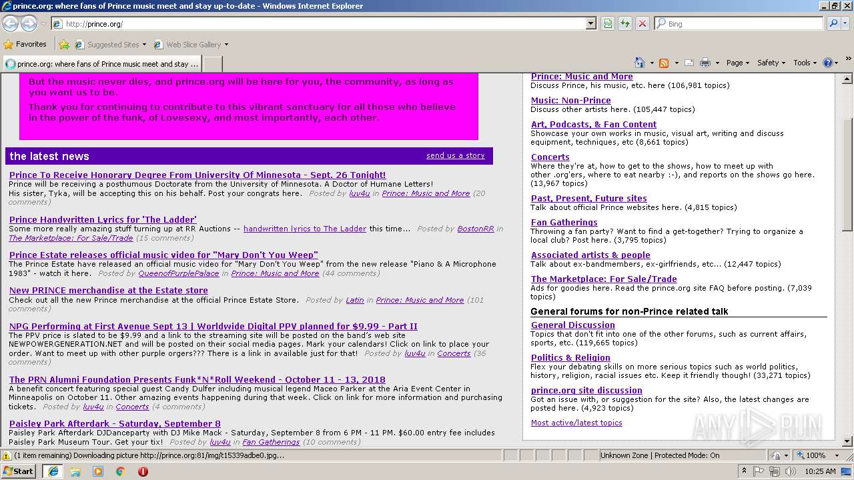Click the Print printer icon
The height and width of the screenshot is (480, 854).
[x=705, y=63]
